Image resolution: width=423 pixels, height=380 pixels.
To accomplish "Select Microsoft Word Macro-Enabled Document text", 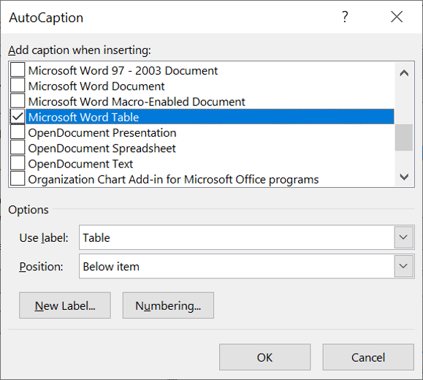I will pos(137,102).
